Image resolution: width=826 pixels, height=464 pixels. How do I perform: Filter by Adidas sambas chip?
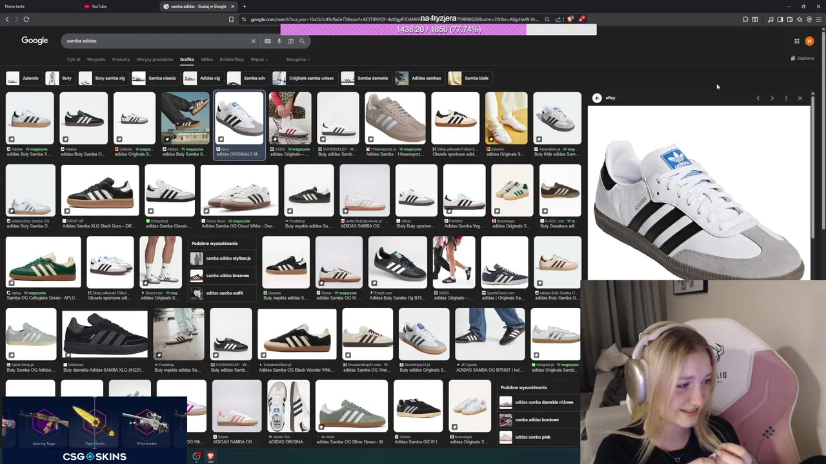[x=419, y=78]
